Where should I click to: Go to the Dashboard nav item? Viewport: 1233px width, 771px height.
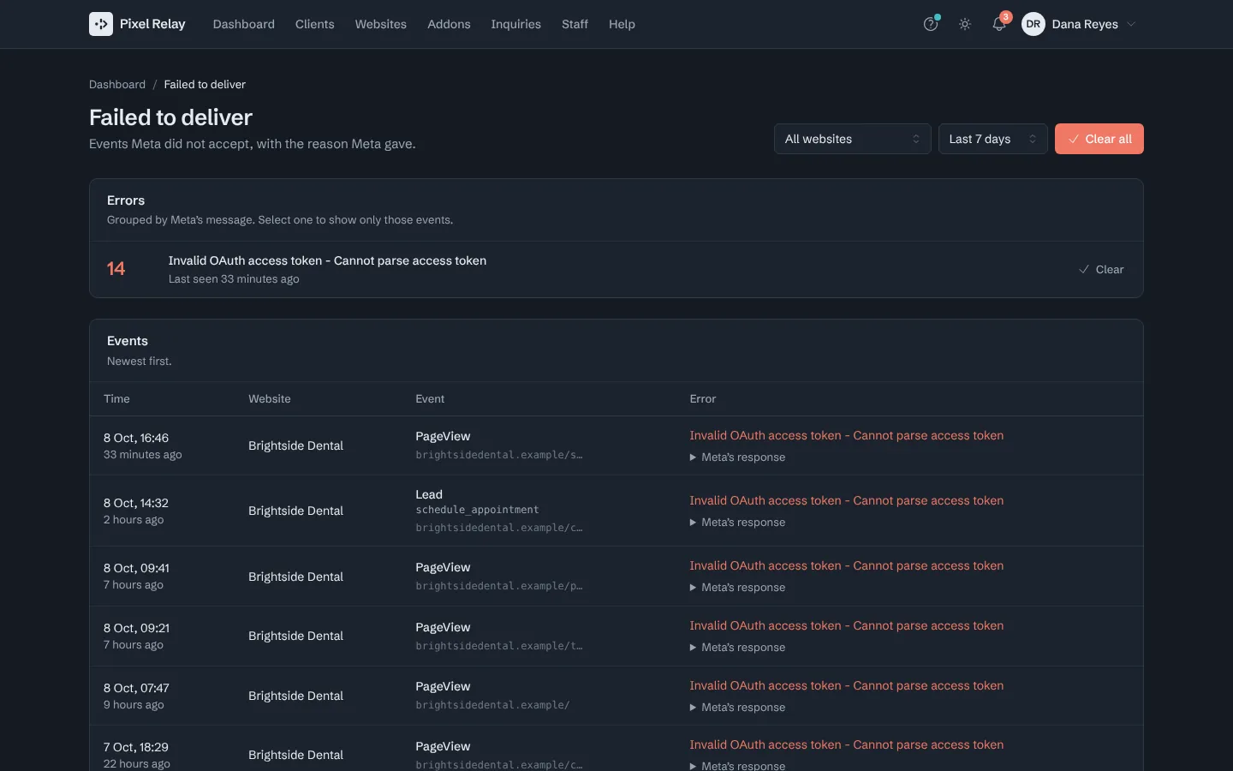pyautogui.click(x=244, y=24)
